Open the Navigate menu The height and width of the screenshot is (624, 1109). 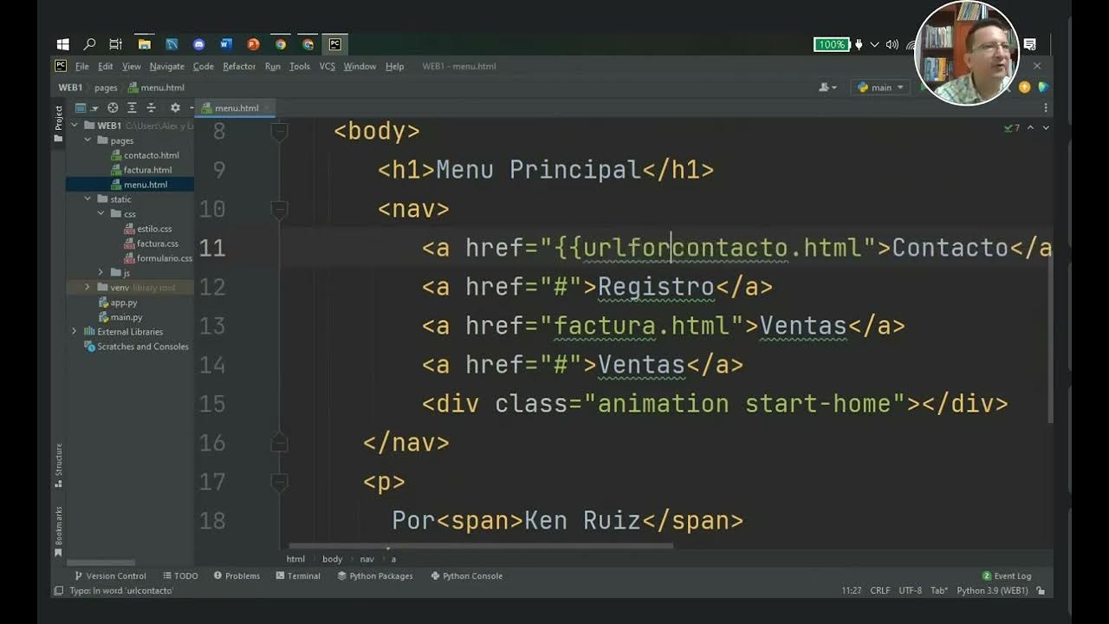click(x=166, y=67)
